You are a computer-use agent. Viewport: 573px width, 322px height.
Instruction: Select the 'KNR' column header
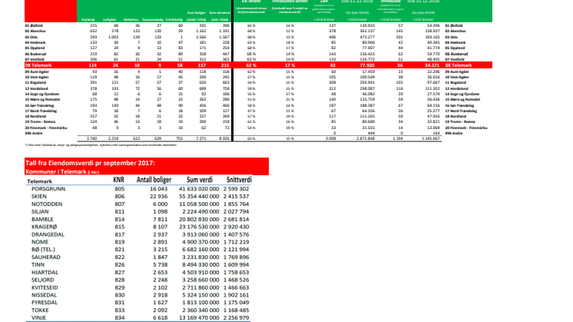(119, 180)
